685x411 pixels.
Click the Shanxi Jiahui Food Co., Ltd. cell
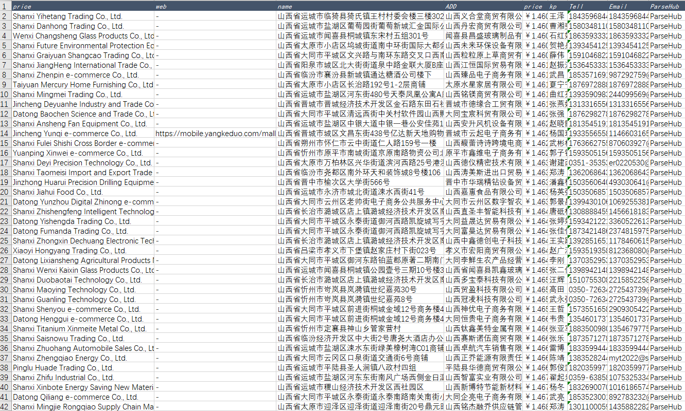tap(82, 192)
